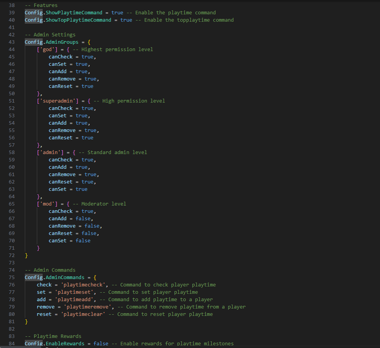Click the 'playtimeset' string
Viewport: 380px width, 348px height.
pyautogui.click(x=74, y=292)
